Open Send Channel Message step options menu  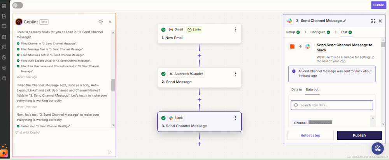coord(236,118)
